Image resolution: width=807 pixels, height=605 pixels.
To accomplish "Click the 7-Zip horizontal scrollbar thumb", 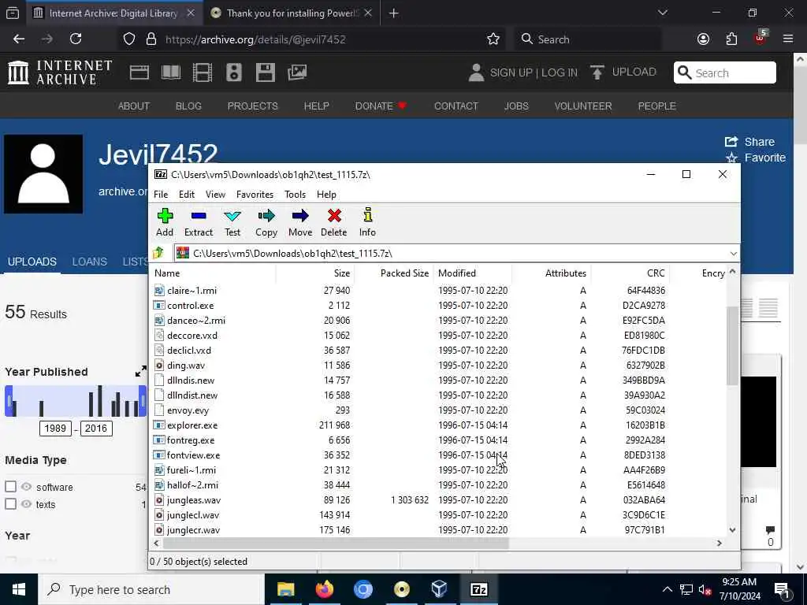I will (x=336, y=543).
